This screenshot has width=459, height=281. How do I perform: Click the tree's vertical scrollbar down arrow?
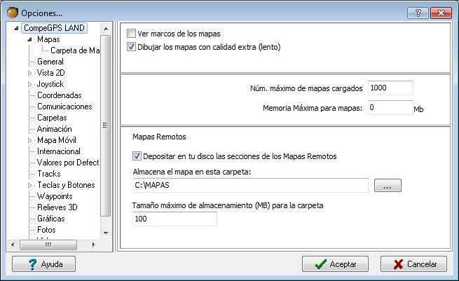click(x=106, y=233)
